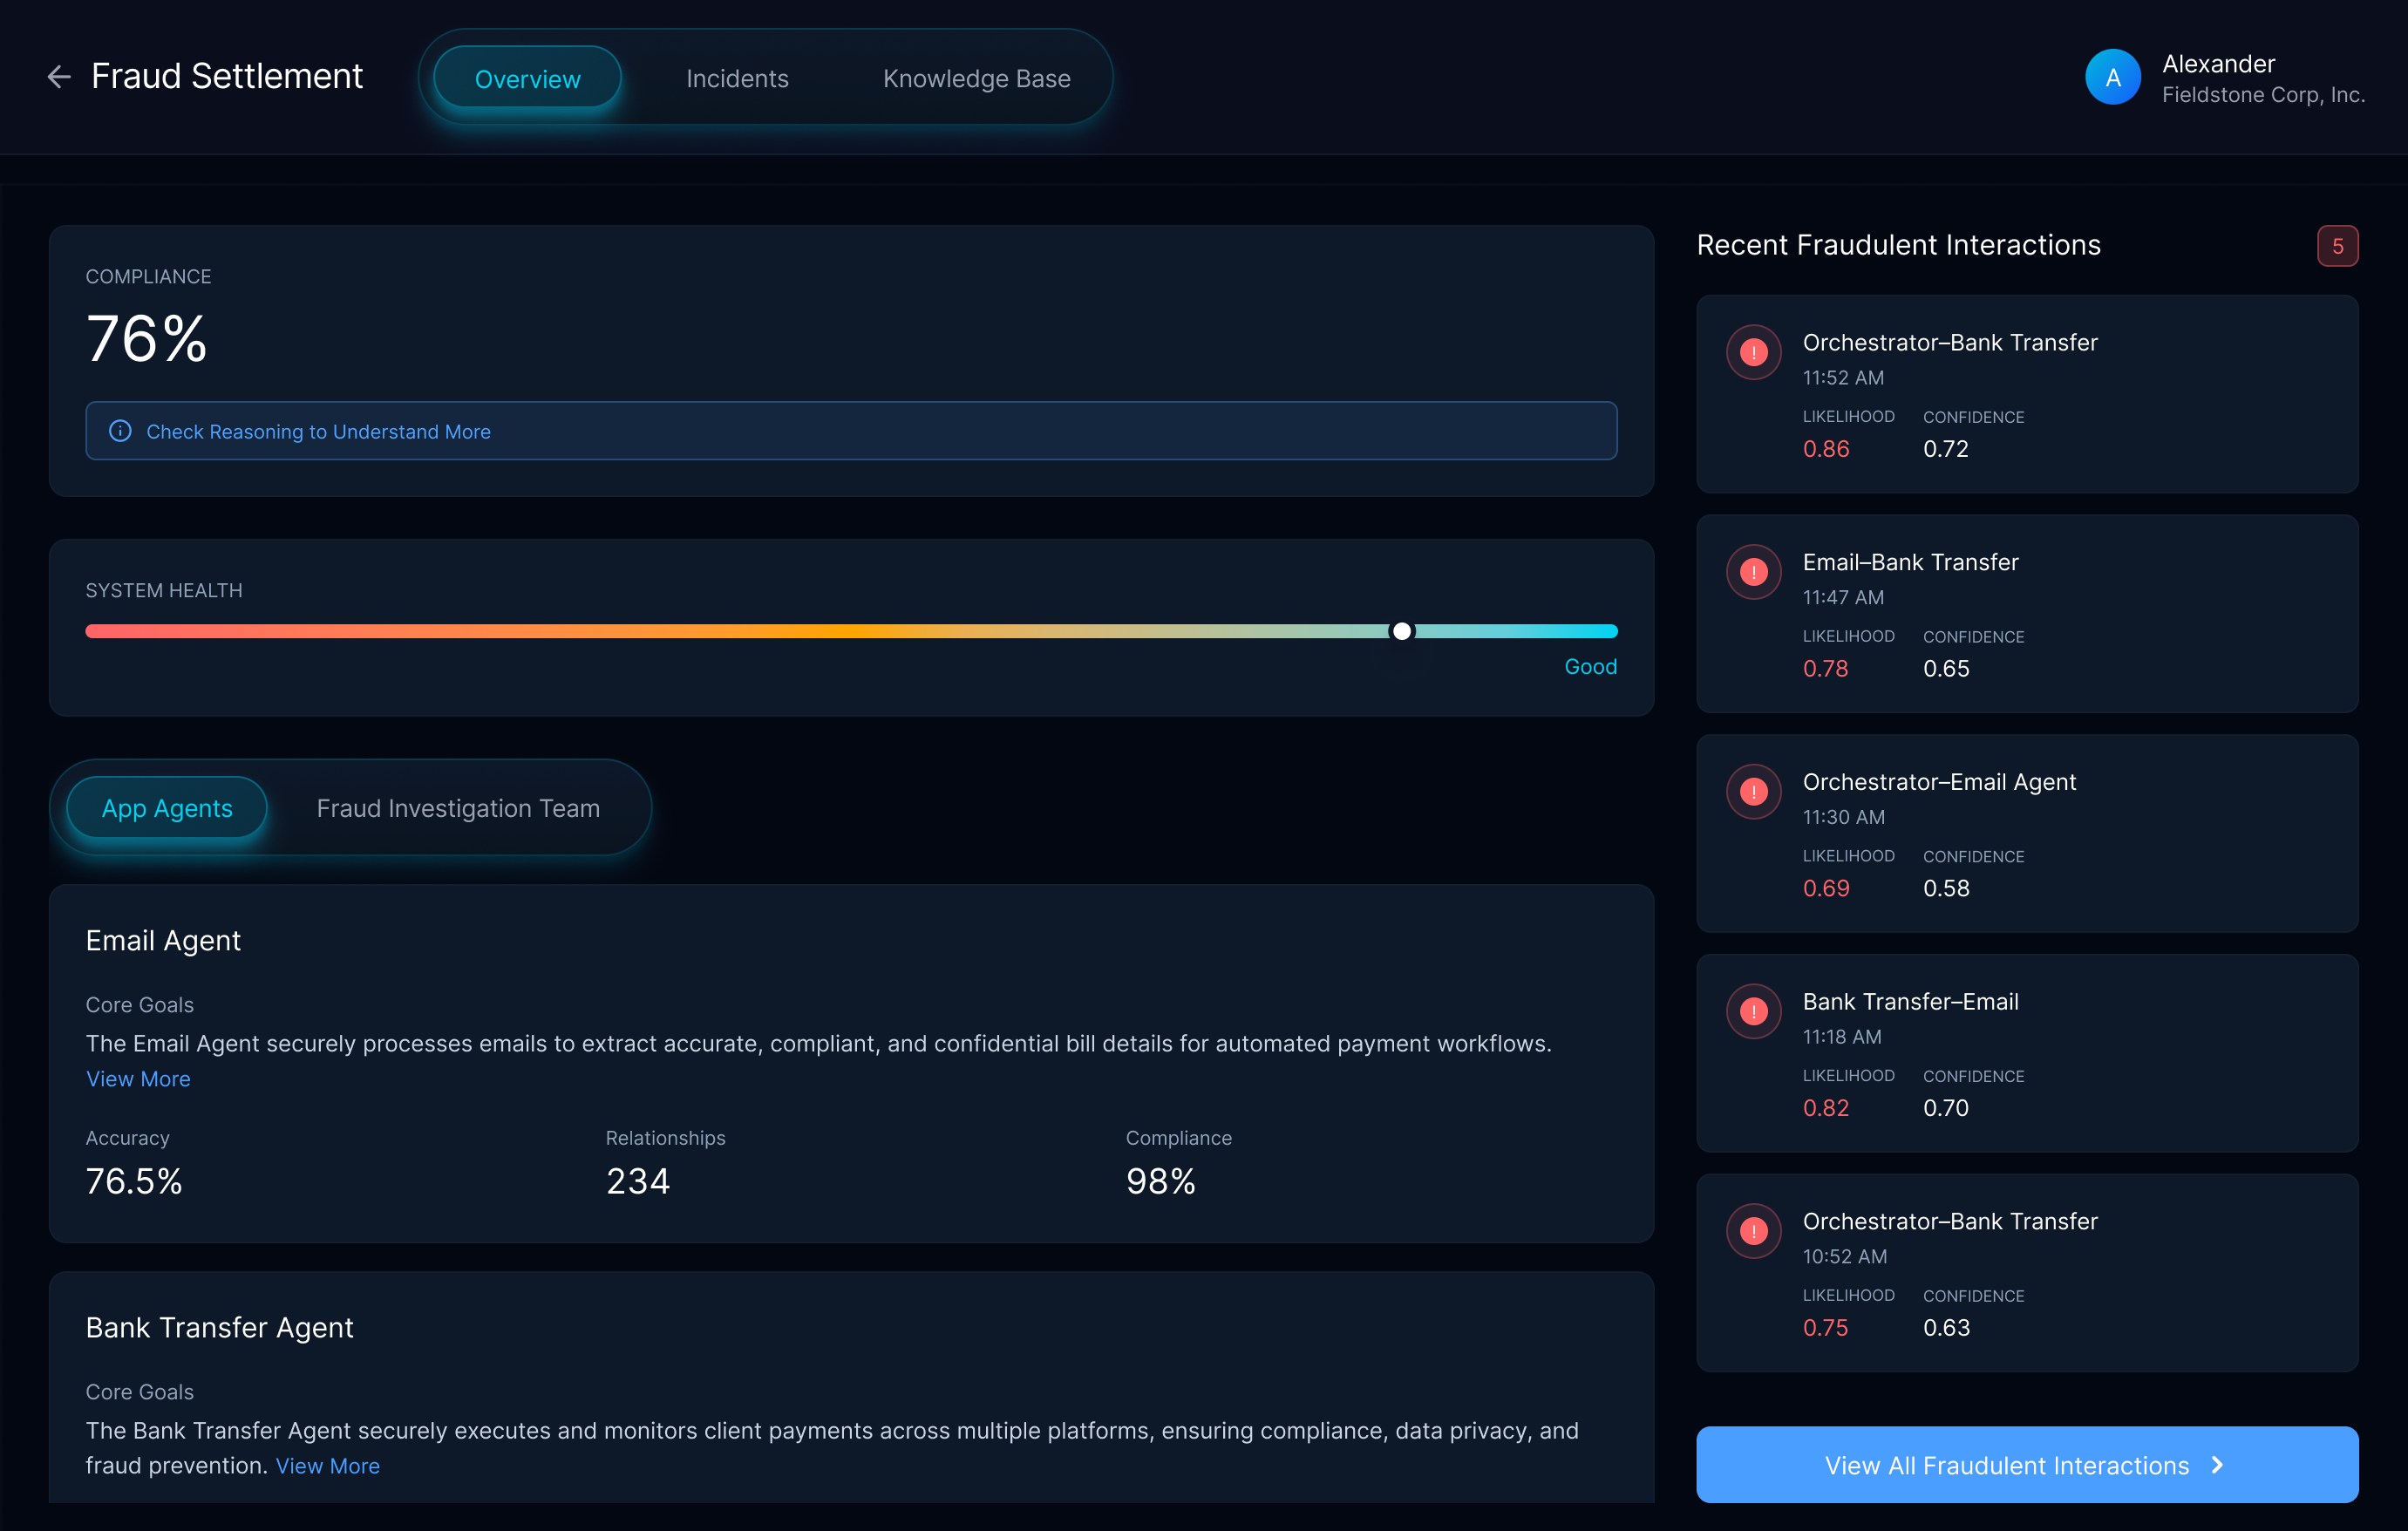Click the alert icon on the 11:52 AM Orchestrator–Bank Transfer card
The width and height of the screenshot is (2408, 1531).
coord(1752,352)
